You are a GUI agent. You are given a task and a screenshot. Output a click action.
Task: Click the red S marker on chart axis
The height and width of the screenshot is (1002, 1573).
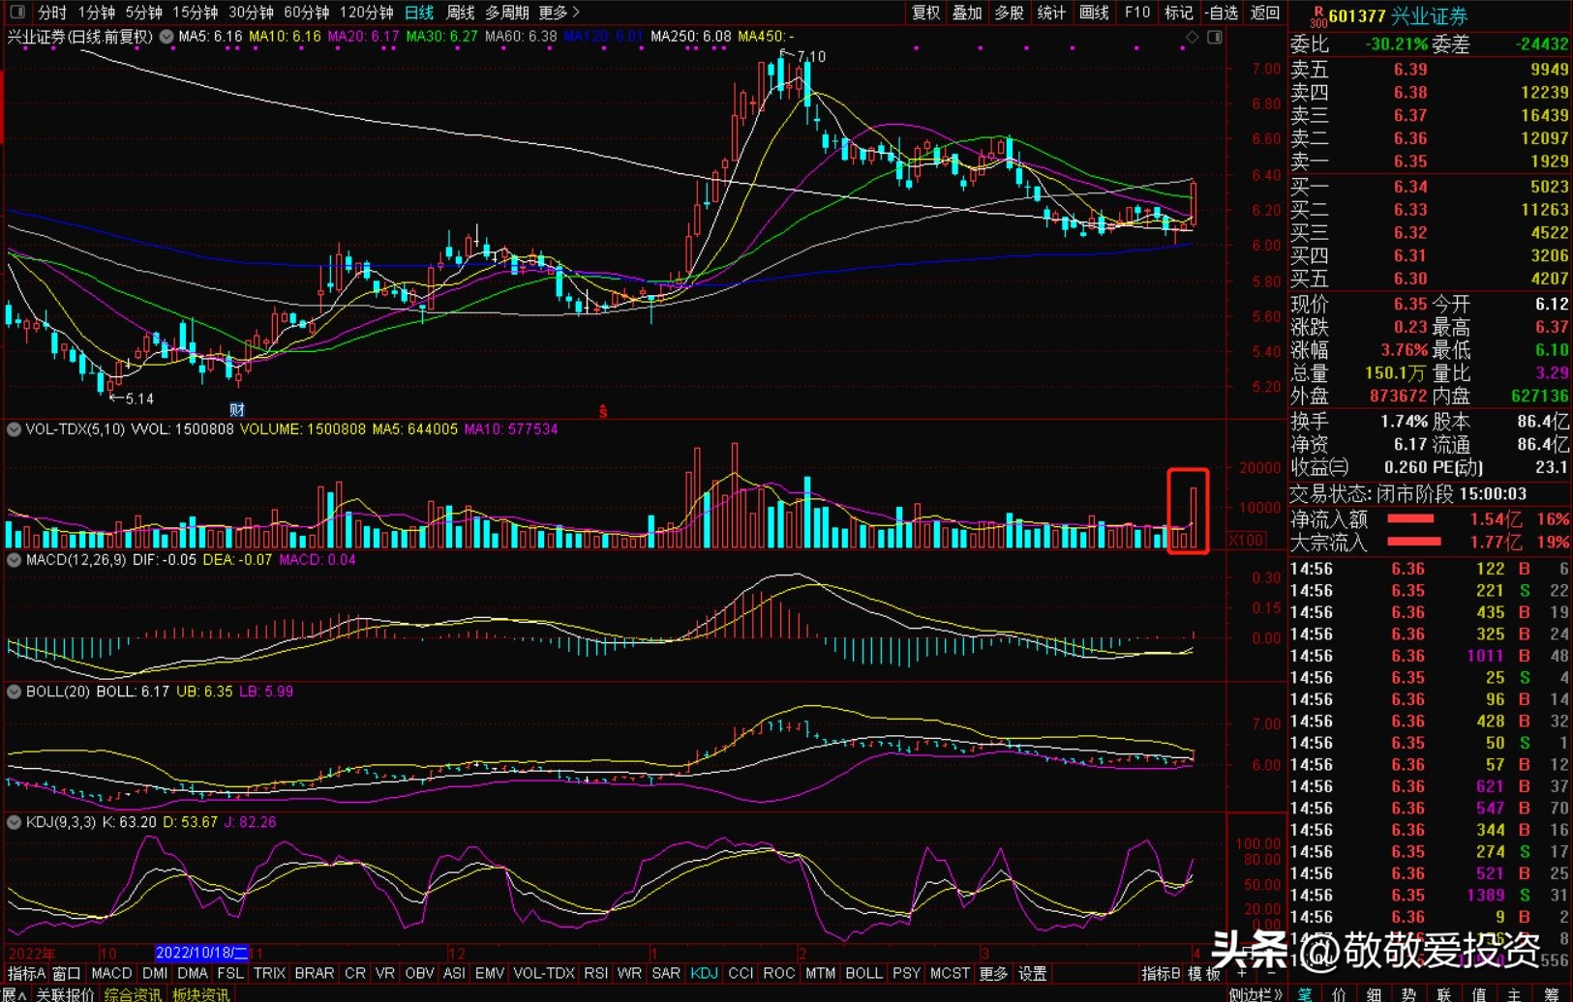(602, 411)
